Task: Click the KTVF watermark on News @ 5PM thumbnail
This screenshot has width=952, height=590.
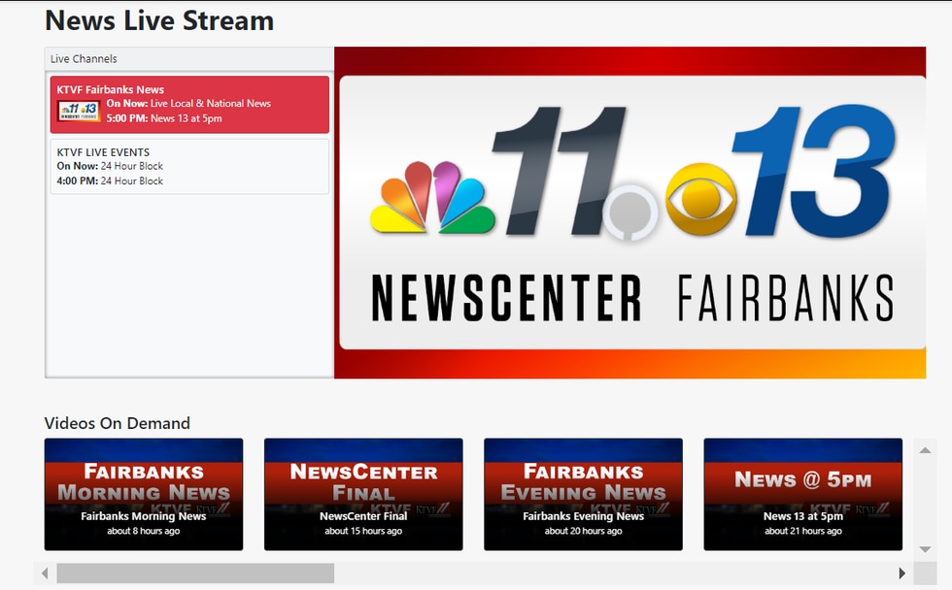Action: click(870, 505)
